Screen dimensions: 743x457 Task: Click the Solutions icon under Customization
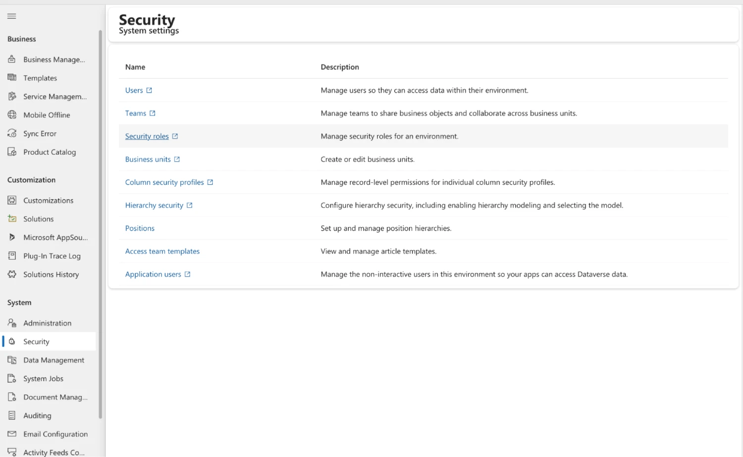click(12, 219)
